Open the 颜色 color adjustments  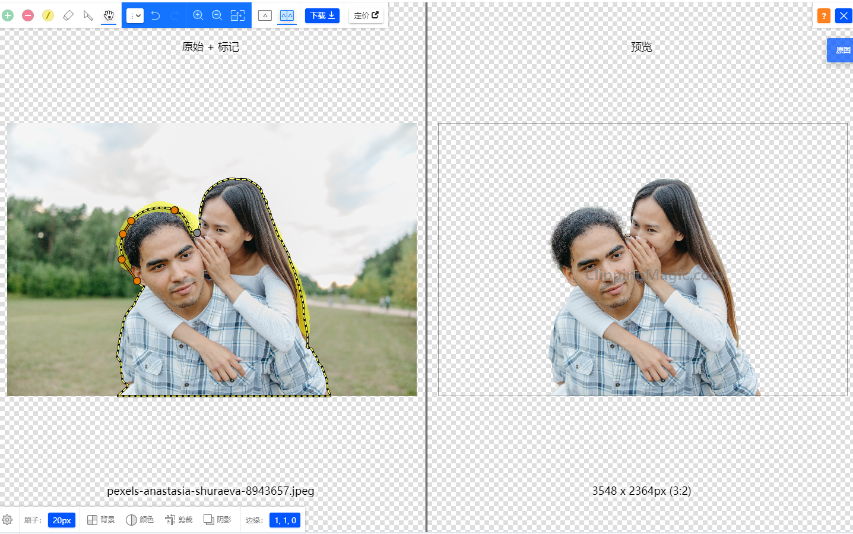(140, 520)
